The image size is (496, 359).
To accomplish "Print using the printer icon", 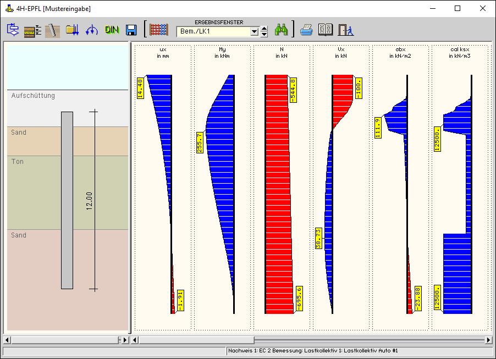I will click(307, 30).
